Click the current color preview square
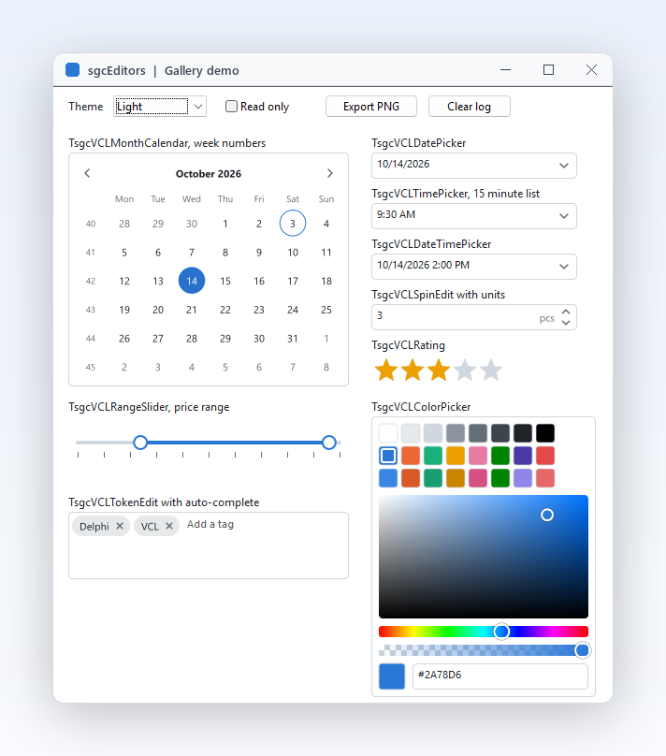 click(x=392, y=676)
